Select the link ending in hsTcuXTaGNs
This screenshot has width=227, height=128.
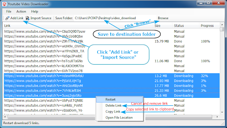coord(43,61)
